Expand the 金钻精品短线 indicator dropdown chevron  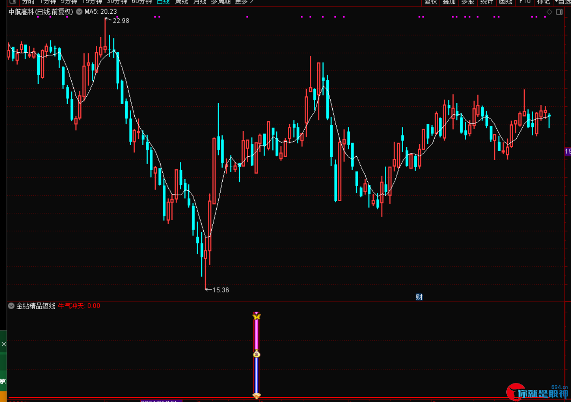pyautogui.click(x=12, y=306)
